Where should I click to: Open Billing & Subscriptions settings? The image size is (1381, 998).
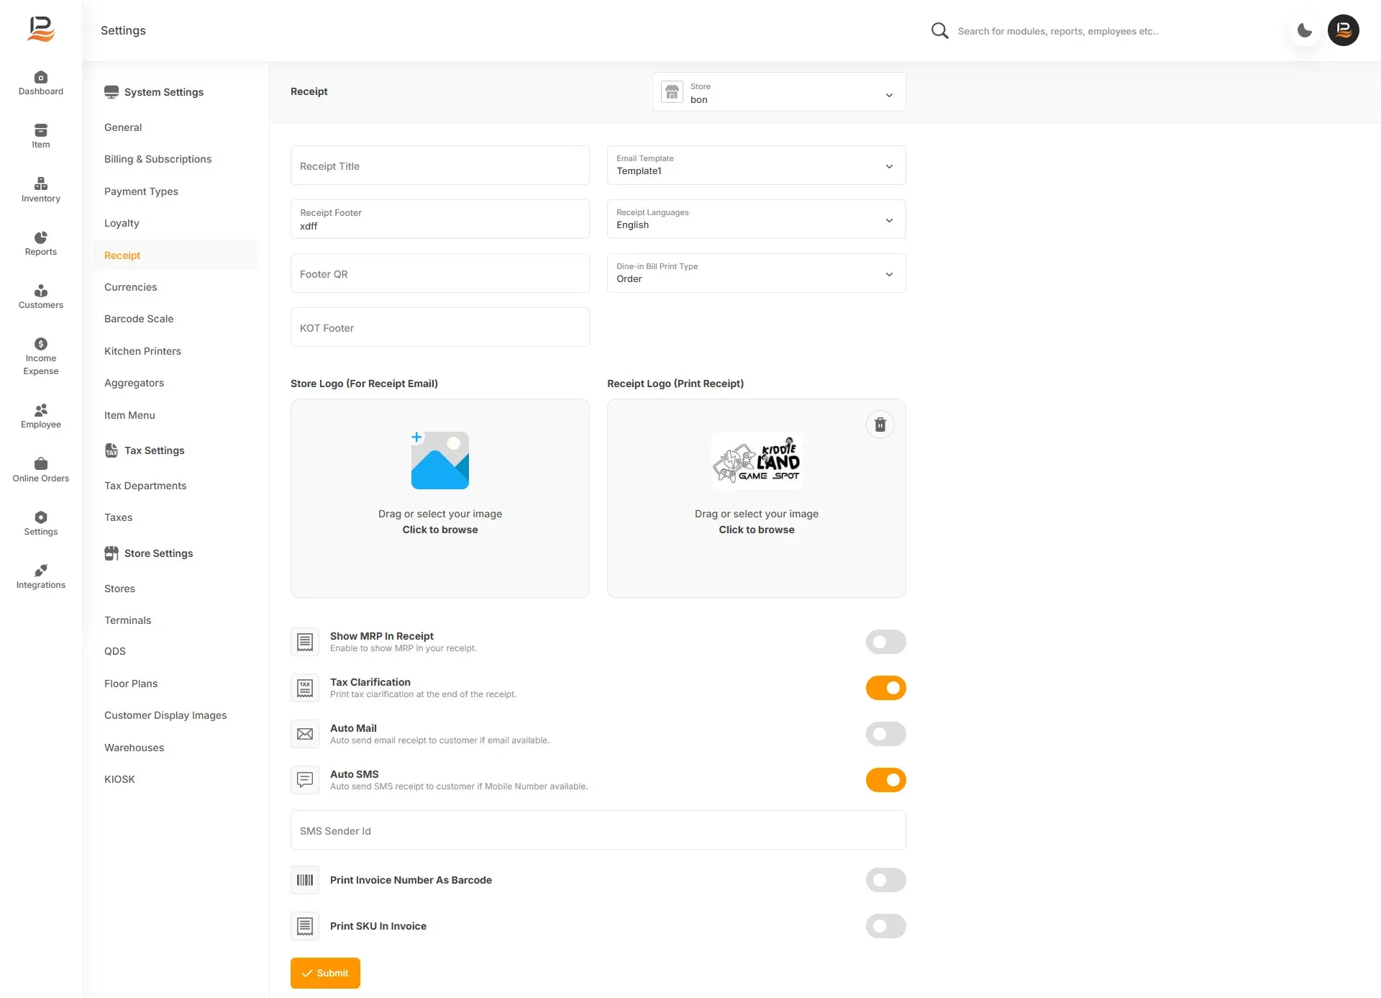coord(158,159)
